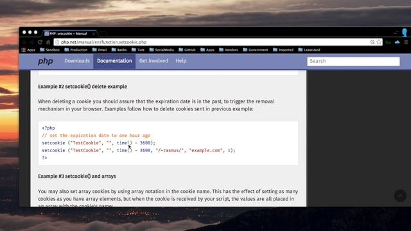Screen dimensions: 411x231
Task: Open the Downloads menu on php.net
Action: pyautogui.click(x=77, y=61)
